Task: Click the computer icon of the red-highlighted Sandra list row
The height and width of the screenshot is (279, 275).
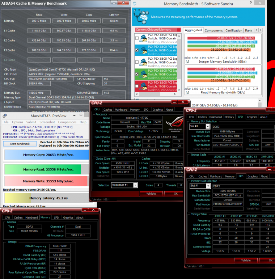Action: point(143,86)
